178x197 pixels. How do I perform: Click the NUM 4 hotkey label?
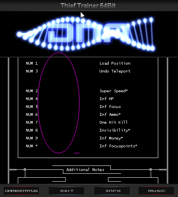click(32, 99)
